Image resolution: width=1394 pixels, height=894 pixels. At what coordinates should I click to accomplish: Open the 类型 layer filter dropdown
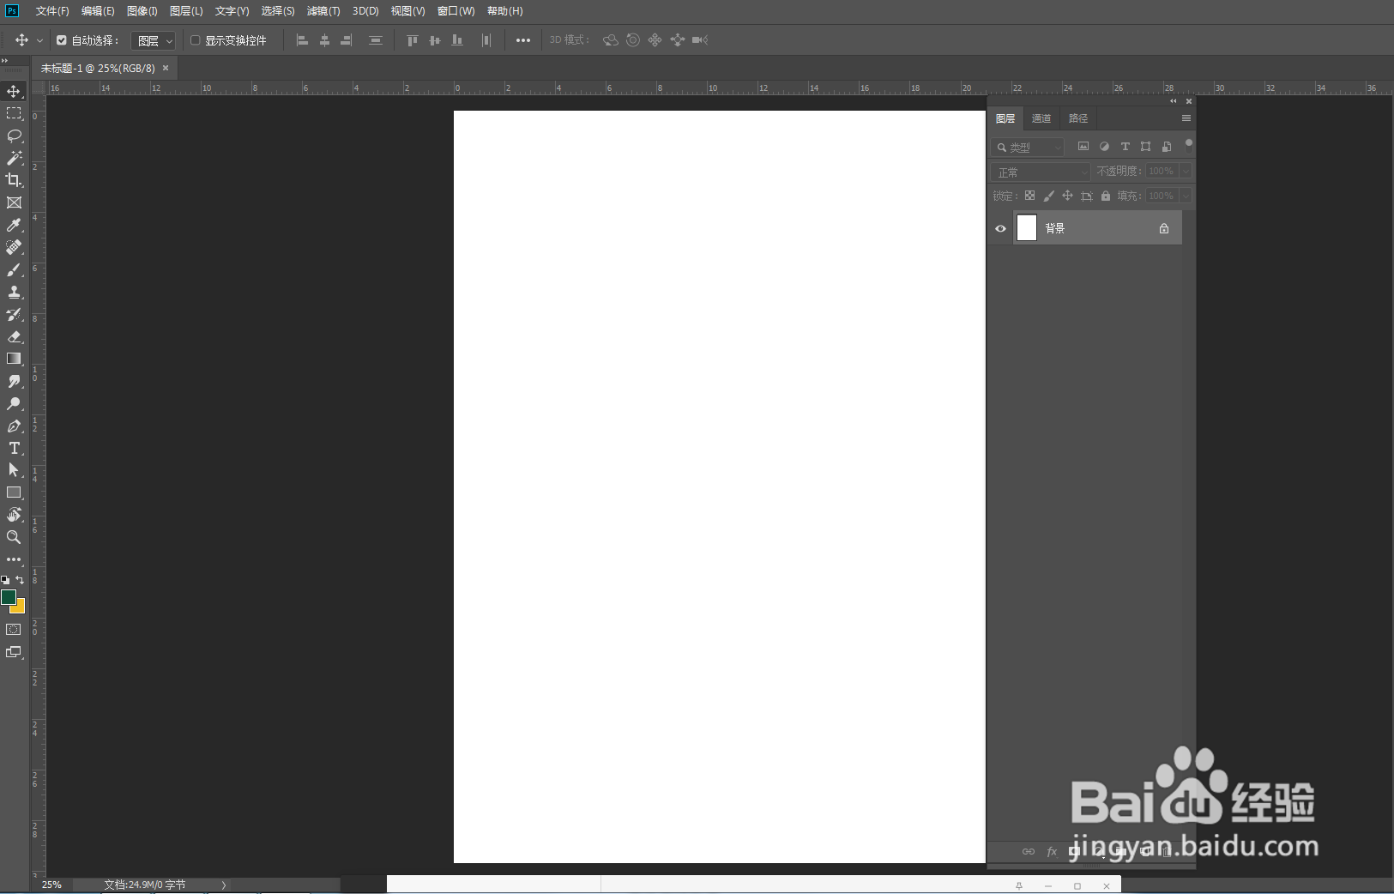(x=1028, y=147)
